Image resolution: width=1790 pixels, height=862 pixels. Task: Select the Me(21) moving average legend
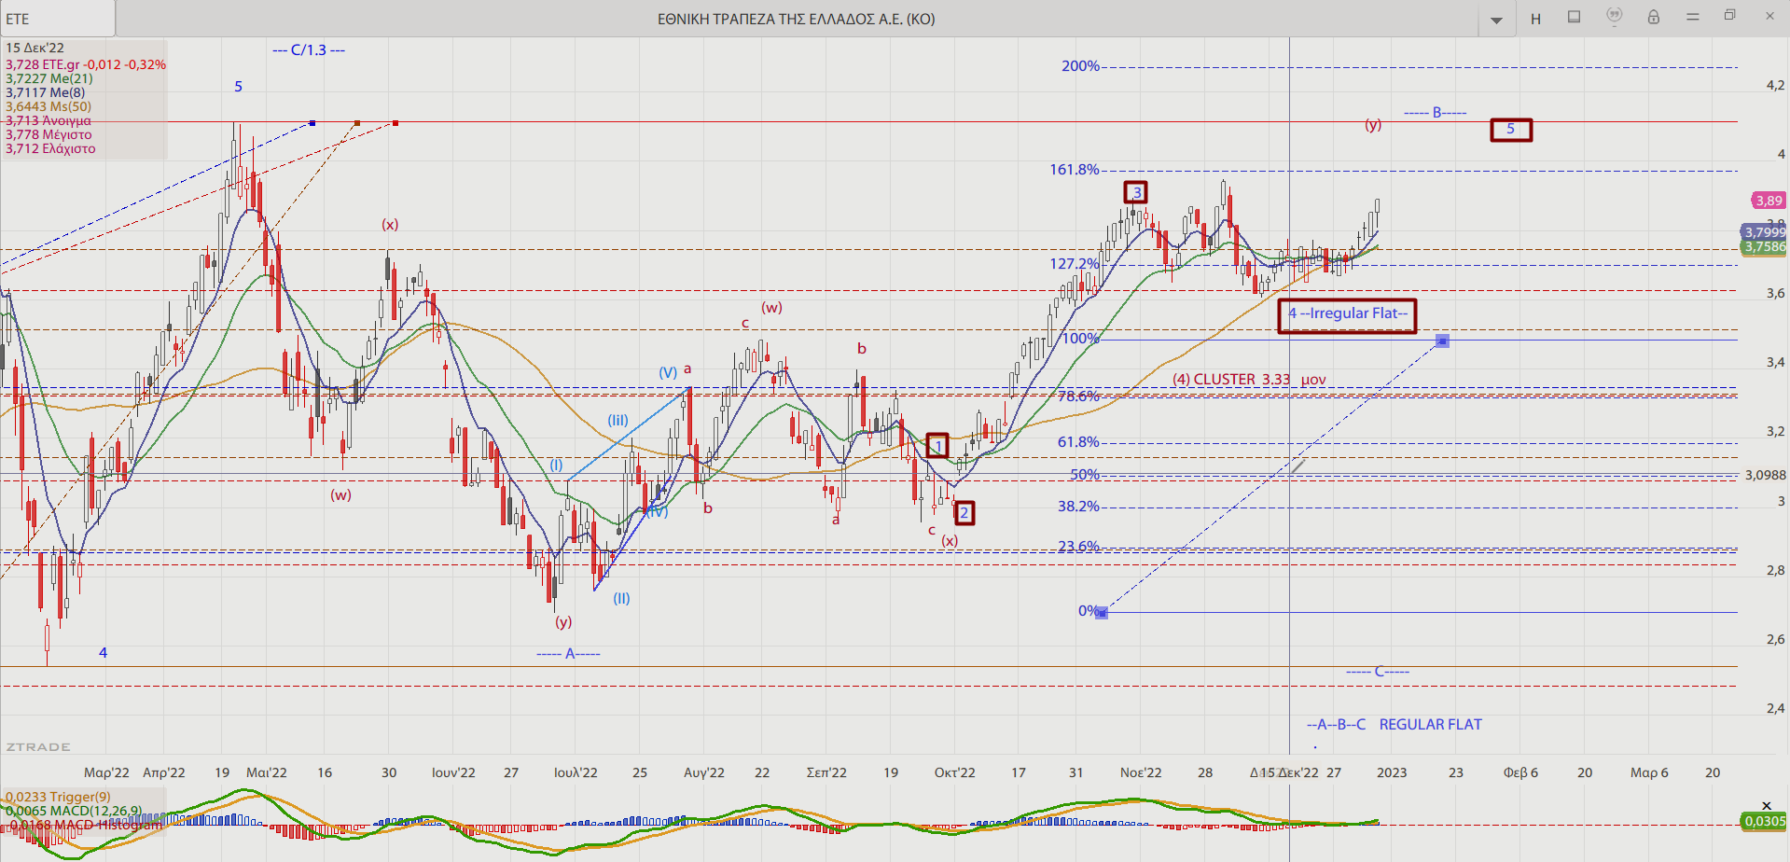49,78
